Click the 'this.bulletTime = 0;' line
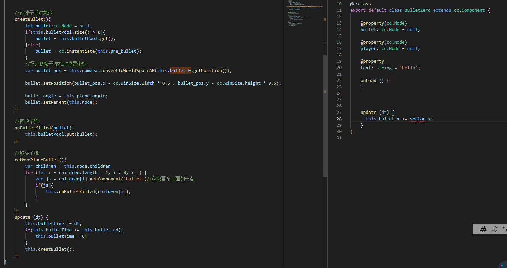 [x=61, y=236]
